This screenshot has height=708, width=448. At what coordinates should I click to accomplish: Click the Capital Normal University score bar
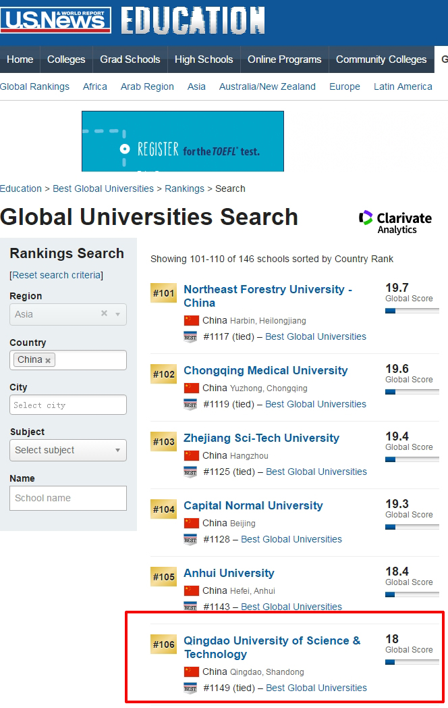click(412, 527)
